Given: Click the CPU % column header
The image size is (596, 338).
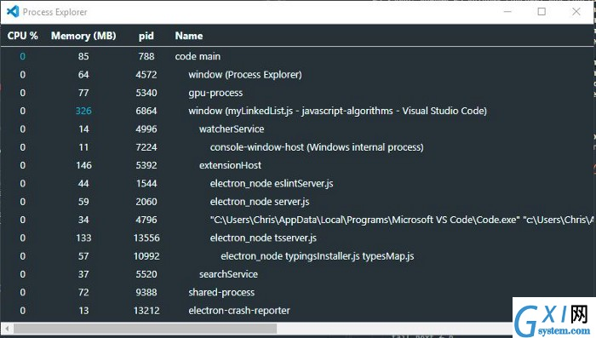Looking at the screenshot, I should 23,36.
